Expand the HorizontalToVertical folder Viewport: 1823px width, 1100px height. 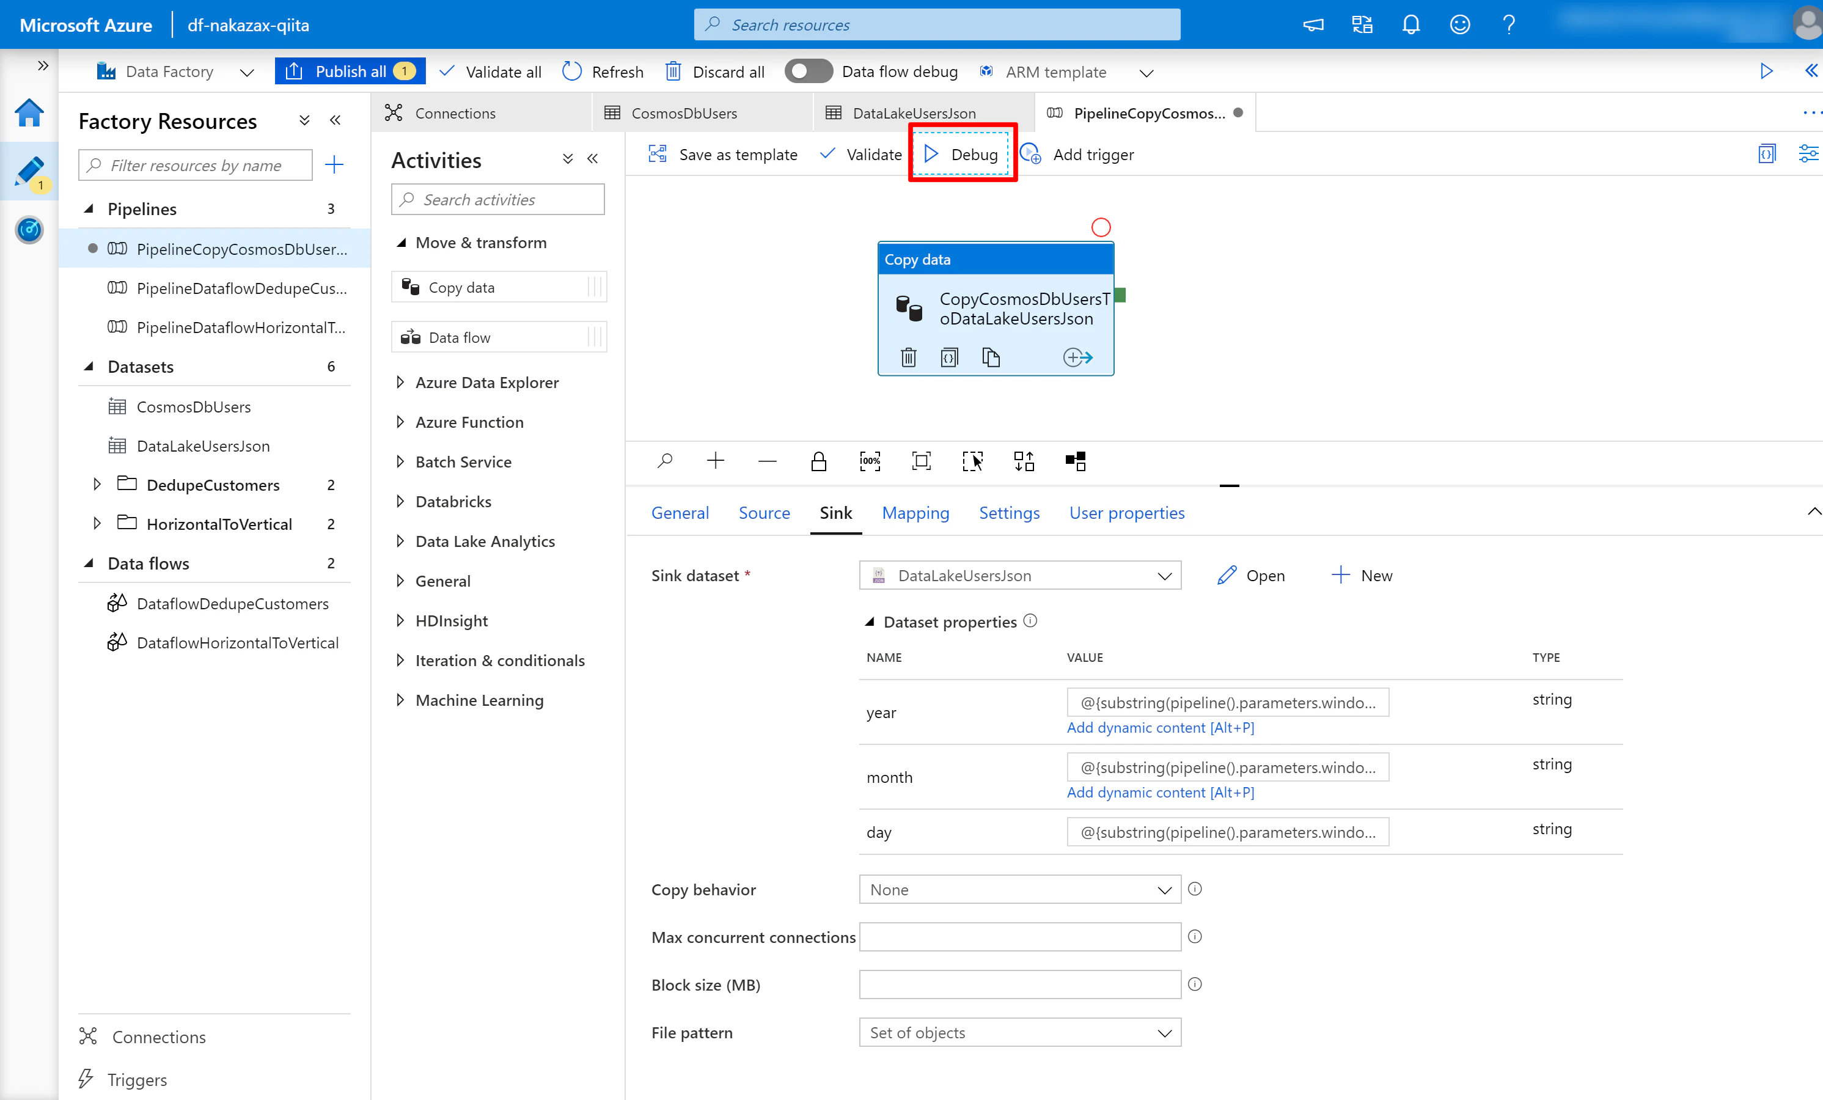97,524
